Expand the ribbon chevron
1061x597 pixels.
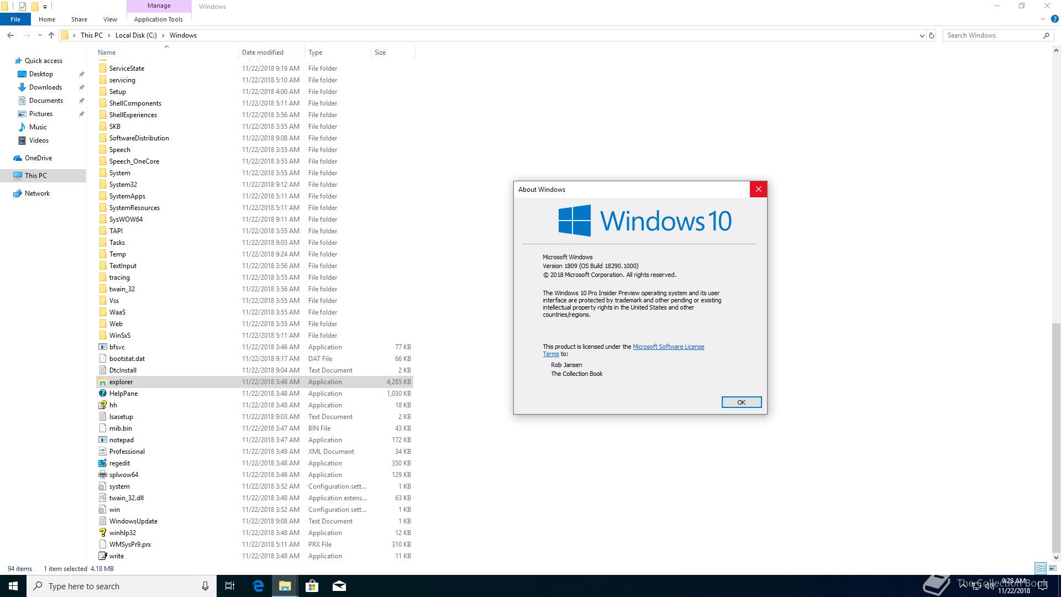(1043, 19)
